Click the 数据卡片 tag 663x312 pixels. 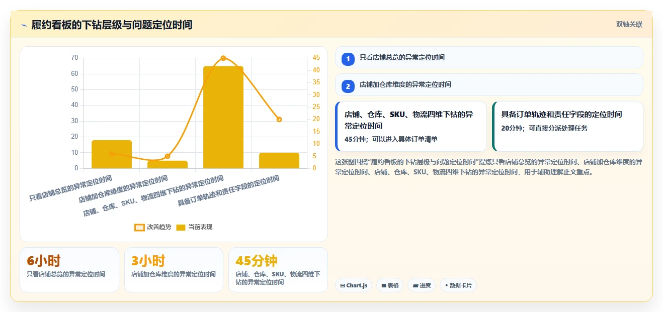pos(458,285)
